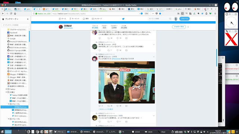The image size is (239, 134).
Task: Go back with the Firefox back arrow
Action: point(3,13)
